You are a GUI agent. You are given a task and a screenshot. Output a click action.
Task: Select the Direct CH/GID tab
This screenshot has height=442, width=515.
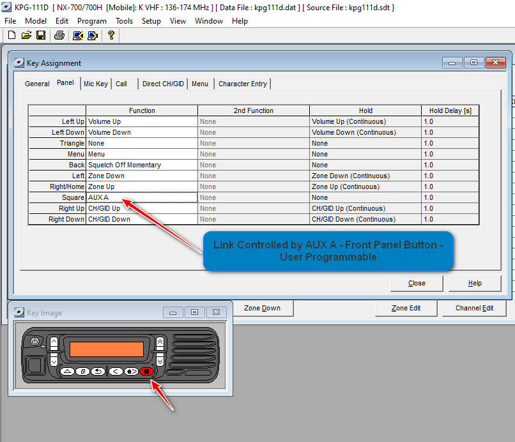[x=163, y=84]
